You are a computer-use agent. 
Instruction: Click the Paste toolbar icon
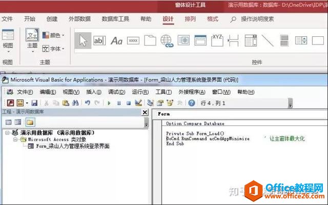click(66, 103)
